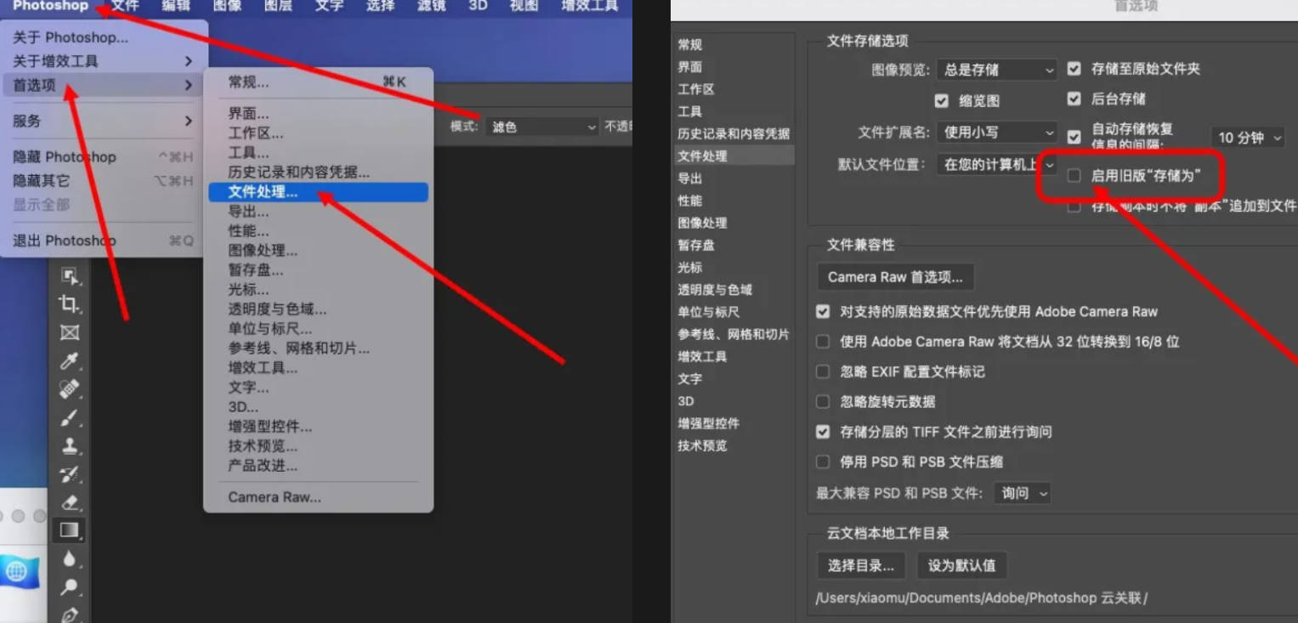Open the 图像预览 dropdown showing 总是存储
The width and height of the screenshot is (1298, 623).
[998, 70]
